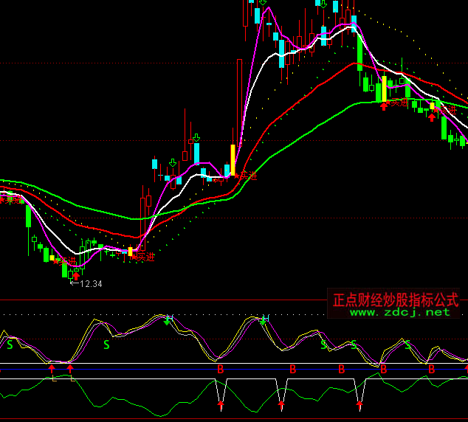Click the 买进 label beside the mid-chart yellow candle

pyautogui.click(x=247, y=176)
